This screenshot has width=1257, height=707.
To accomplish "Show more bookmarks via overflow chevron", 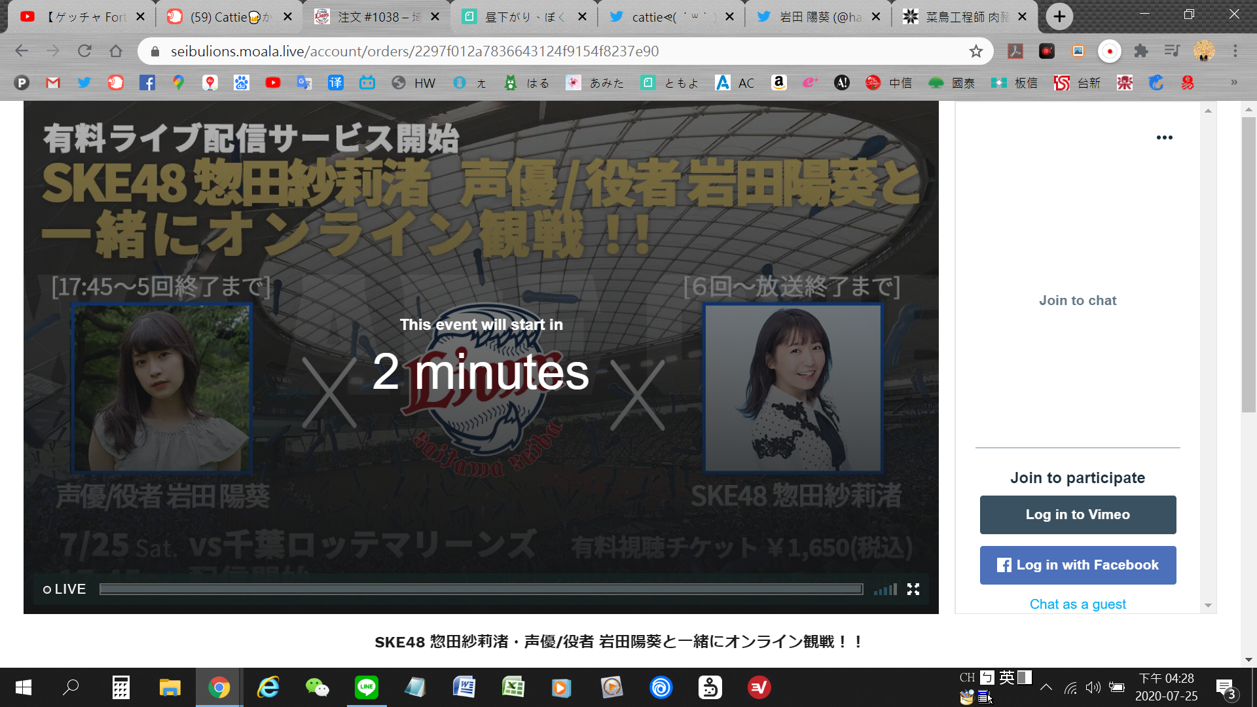I will [x=1233, y=82].
